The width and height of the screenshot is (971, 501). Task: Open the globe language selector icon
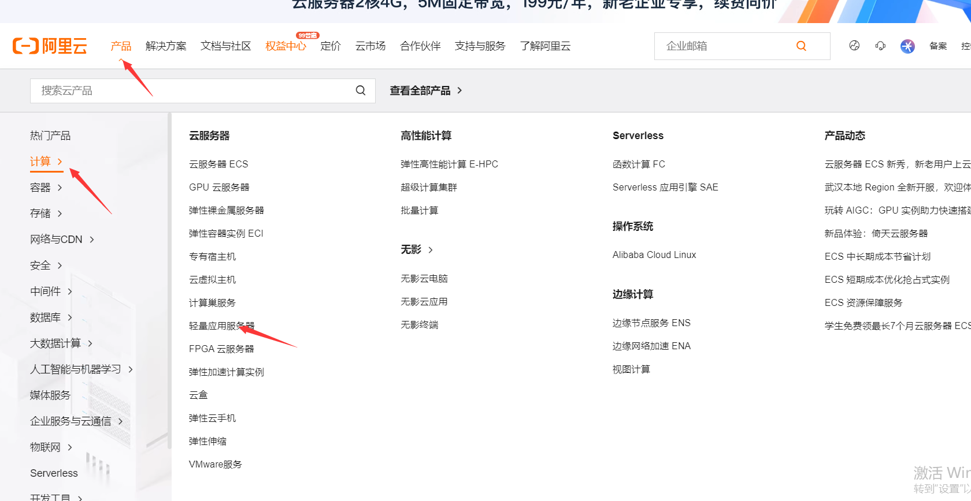tap(854, 46)
